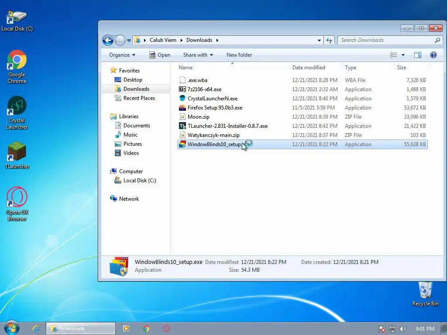Select the 7z2106-x64.exe file icon
Viewport: 447px width, 335px height.
click(x=182, y=89)
